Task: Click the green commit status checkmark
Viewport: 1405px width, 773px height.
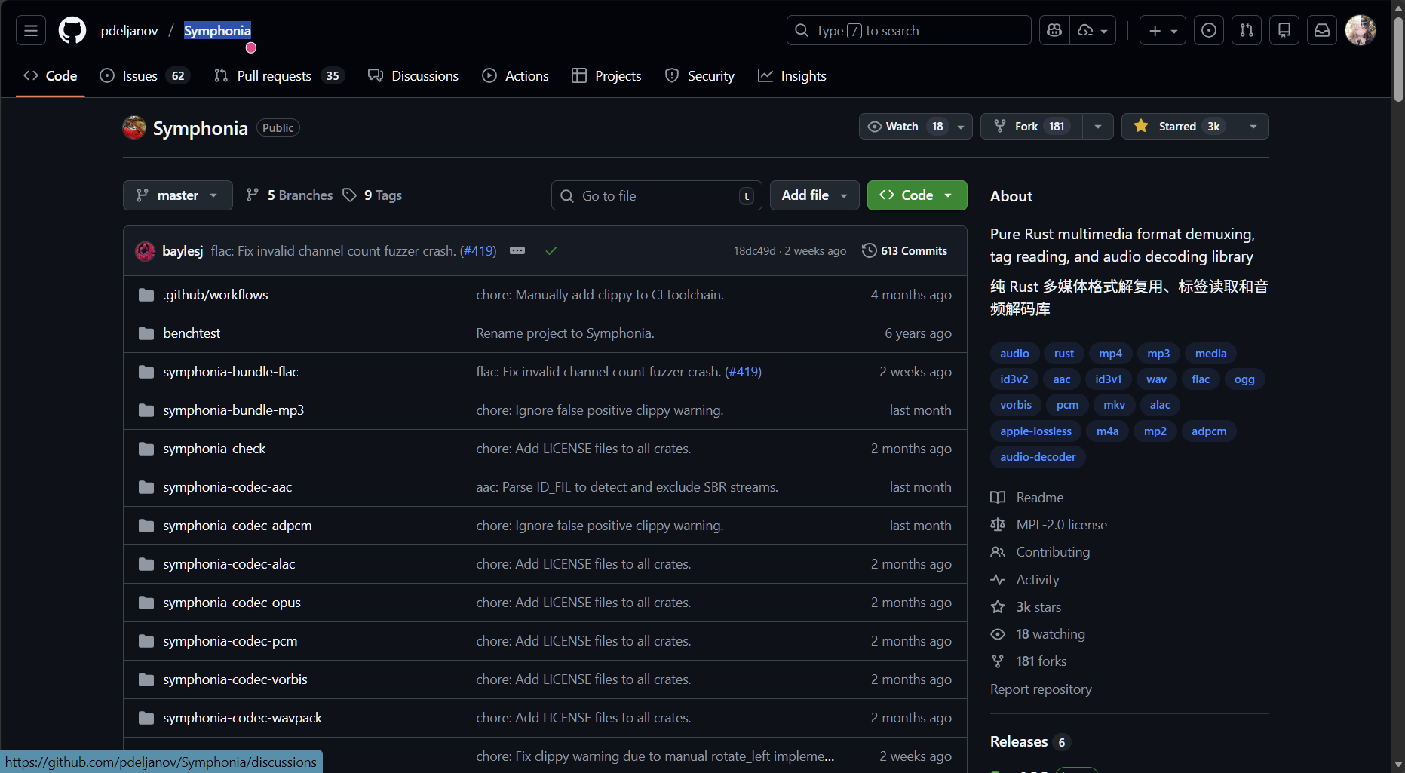Action: 551,251
